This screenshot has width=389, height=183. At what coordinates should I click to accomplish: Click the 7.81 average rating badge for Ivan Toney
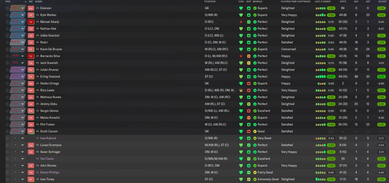(381, 179)
